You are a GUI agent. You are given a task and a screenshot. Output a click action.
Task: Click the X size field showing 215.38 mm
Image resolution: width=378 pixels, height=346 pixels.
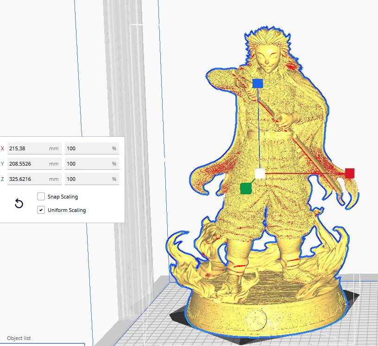(x=34, y=148)
